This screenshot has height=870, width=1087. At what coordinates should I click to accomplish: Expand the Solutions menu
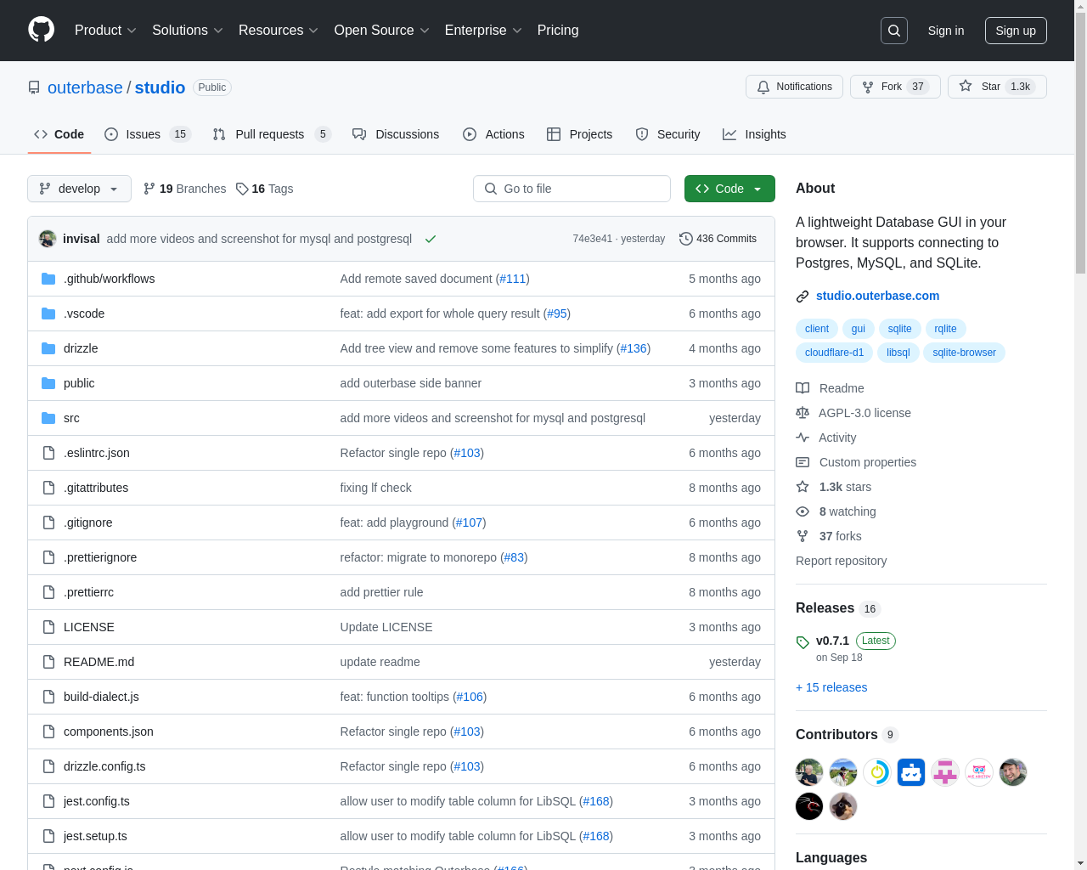click(188, 31)
